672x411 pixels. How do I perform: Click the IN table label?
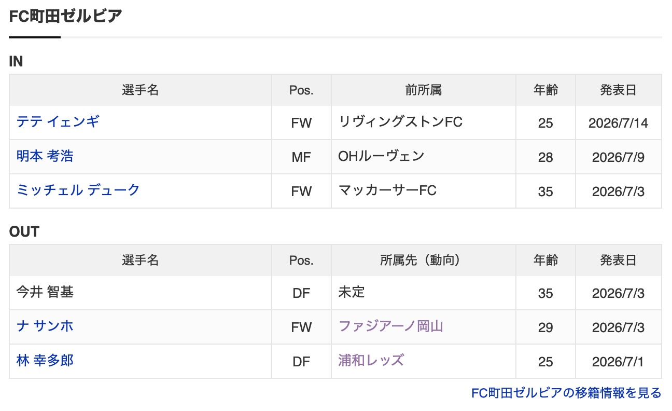tap(16, 61)
